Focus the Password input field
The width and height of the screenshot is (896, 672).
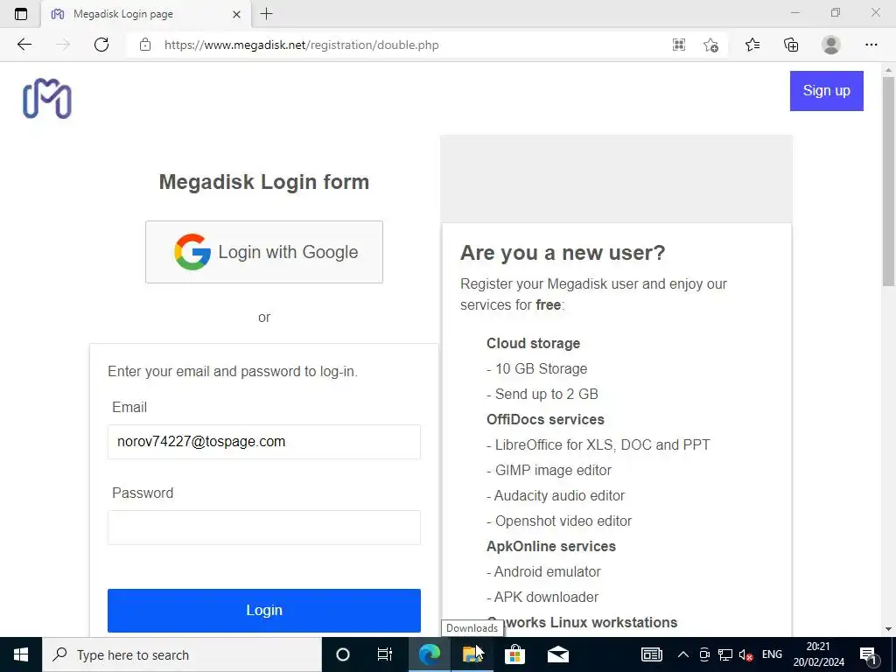[264, 528]
